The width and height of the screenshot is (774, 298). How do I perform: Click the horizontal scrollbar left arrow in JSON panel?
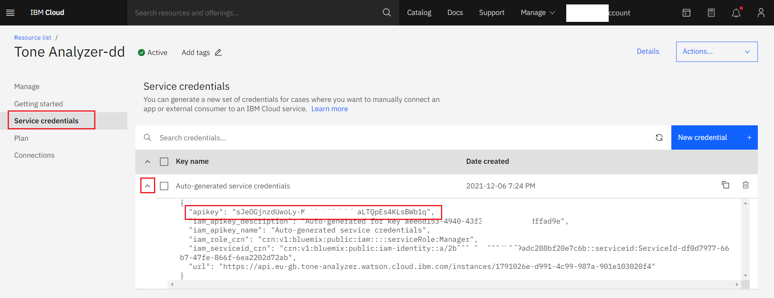[172, 284]
